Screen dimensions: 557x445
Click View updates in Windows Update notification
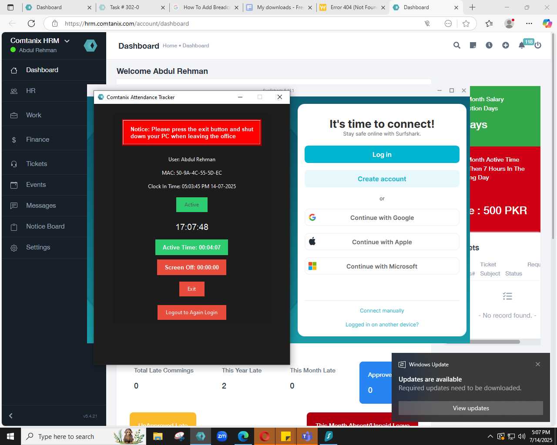471,408
